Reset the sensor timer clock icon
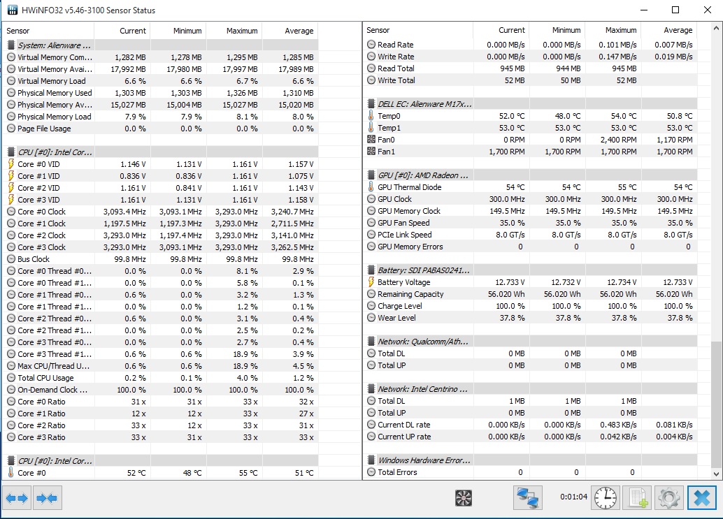The width and height of the screenshot is (723, 519). tap(606, 498)
